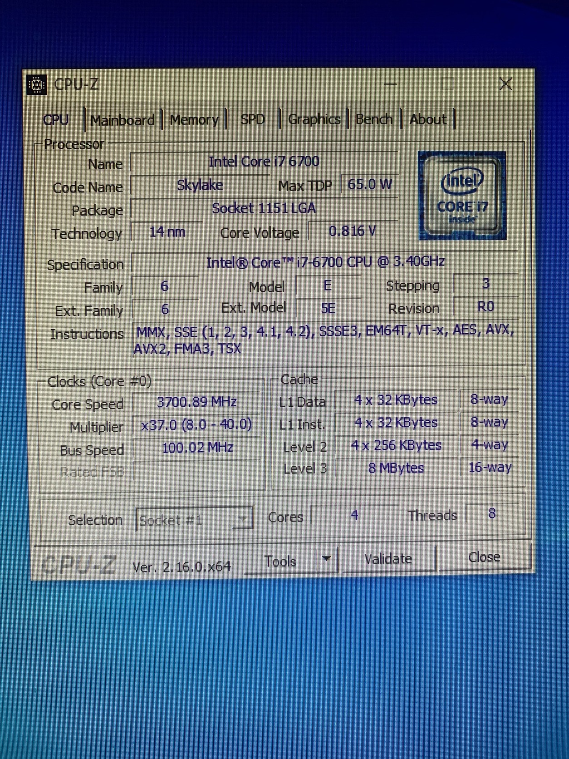
Task: Click the Validate button
Action: tap(388, 558)
